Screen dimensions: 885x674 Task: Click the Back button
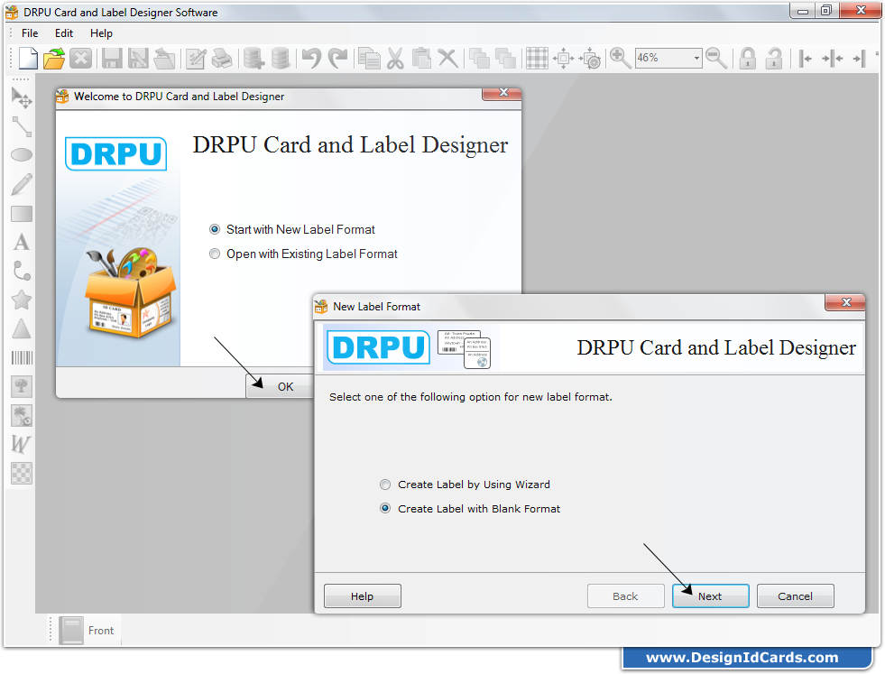point(625,596)
